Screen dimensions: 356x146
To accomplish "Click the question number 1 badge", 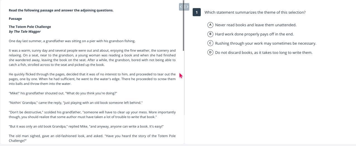I will (x=197, y=12).
